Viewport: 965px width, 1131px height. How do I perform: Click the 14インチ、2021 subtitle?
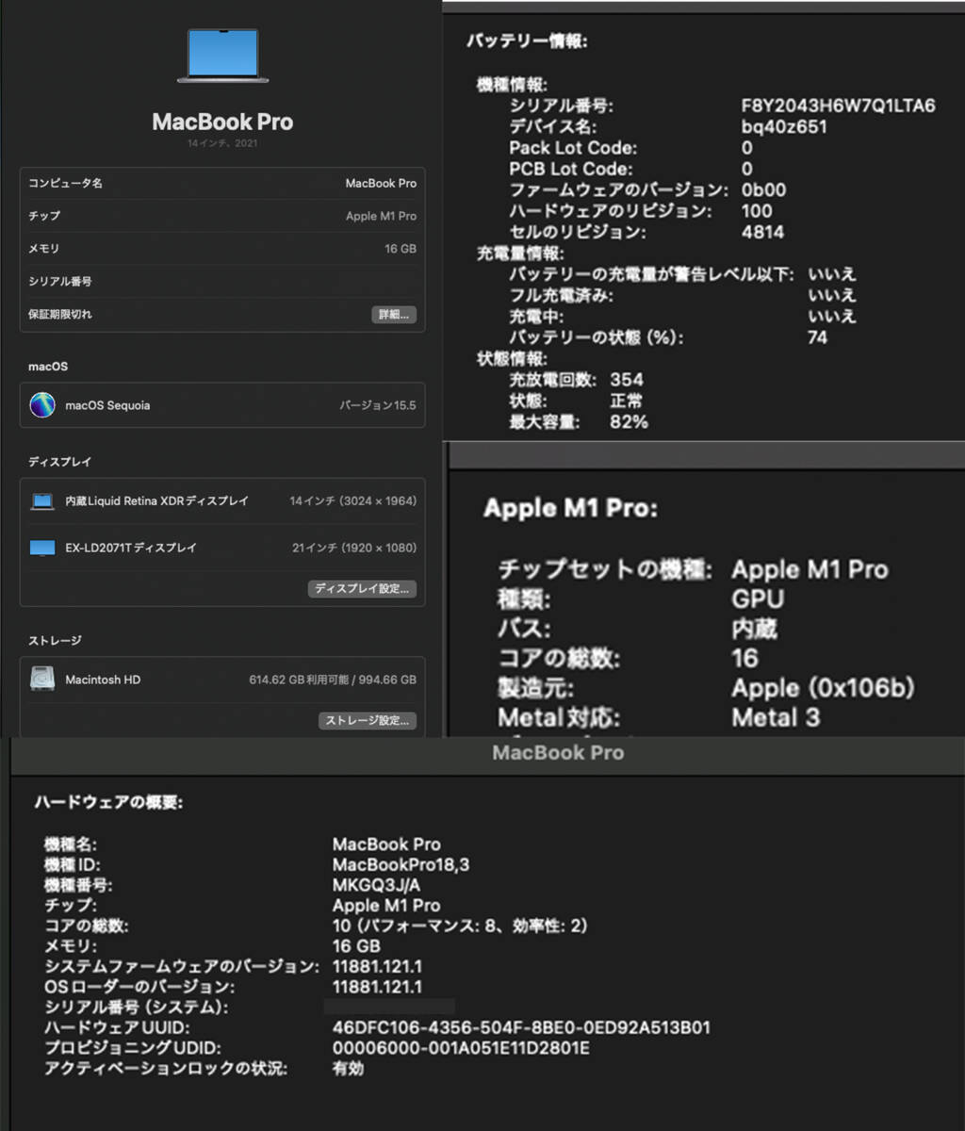(222, 144)
